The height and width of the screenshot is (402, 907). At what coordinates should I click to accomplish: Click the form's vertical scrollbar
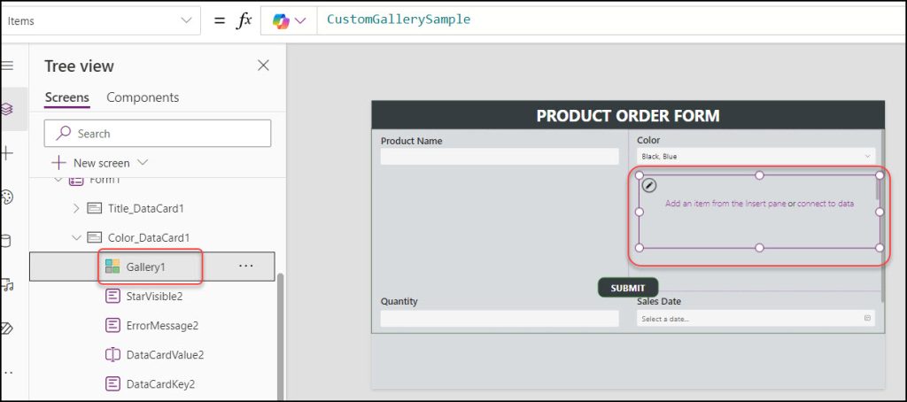point(882,215)
